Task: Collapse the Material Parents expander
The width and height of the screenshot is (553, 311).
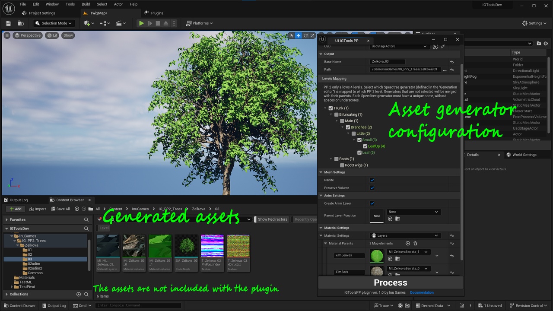Action: click(326, 244)
